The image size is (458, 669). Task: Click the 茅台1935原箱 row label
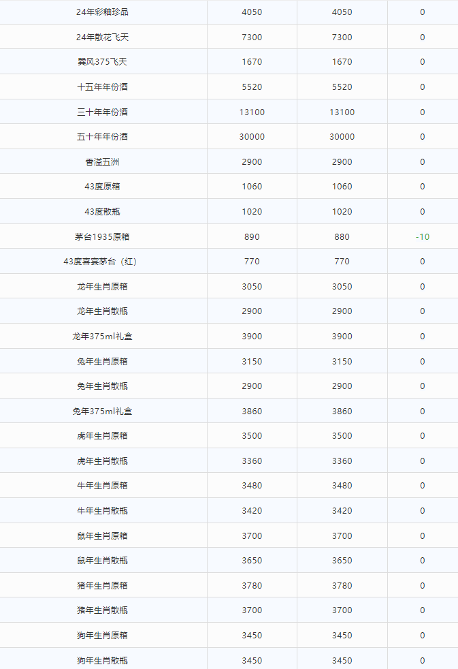102,237
